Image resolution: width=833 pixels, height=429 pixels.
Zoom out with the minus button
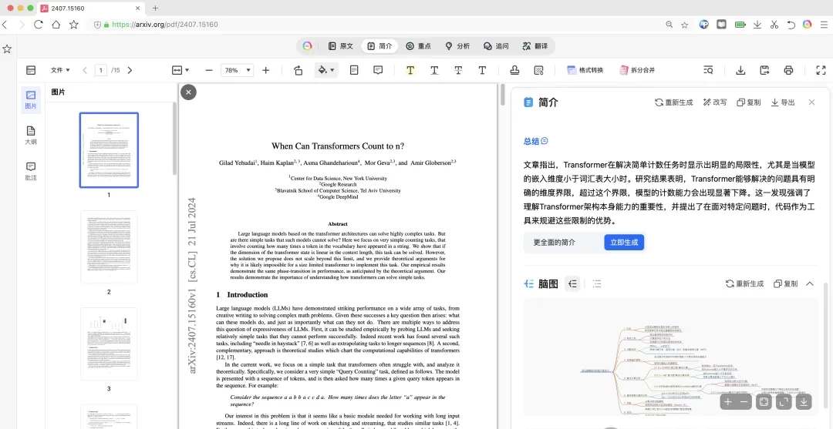(x=209, y=70)
